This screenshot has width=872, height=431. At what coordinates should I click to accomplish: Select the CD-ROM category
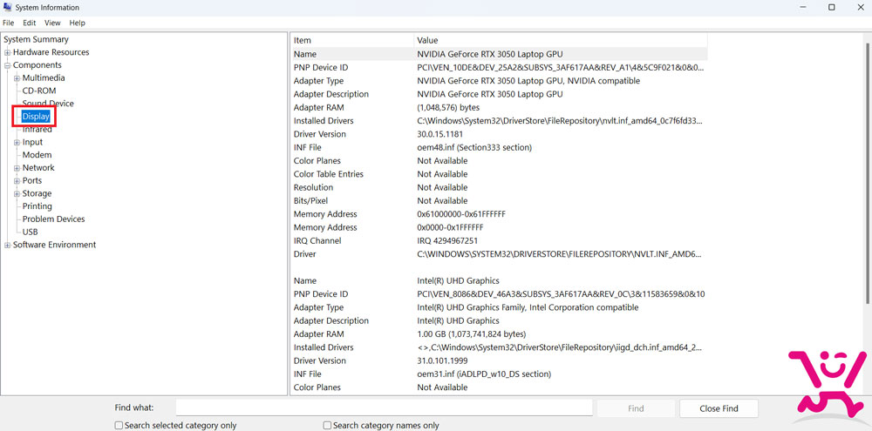[39, 91]
